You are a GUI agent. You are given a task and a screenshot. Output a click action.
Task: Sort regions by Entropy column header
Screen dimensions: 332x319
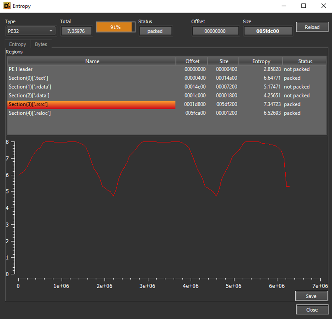point(261,61)
